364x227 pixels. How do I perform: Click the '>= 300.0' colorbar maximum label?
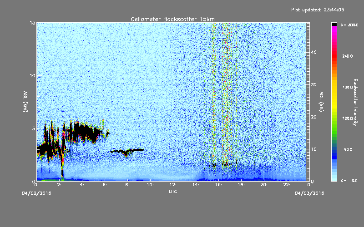click(349, 25)
